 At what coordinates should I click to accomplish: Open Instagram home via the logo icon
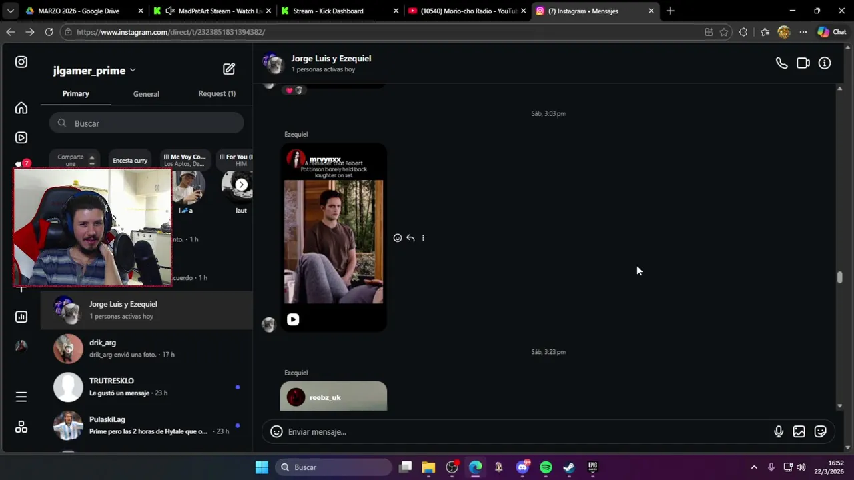pyautogui.click(x=21, y=62)
